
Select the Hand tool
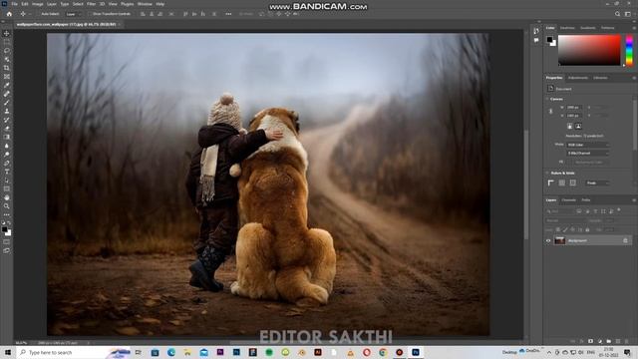click(x=7, y=197)
